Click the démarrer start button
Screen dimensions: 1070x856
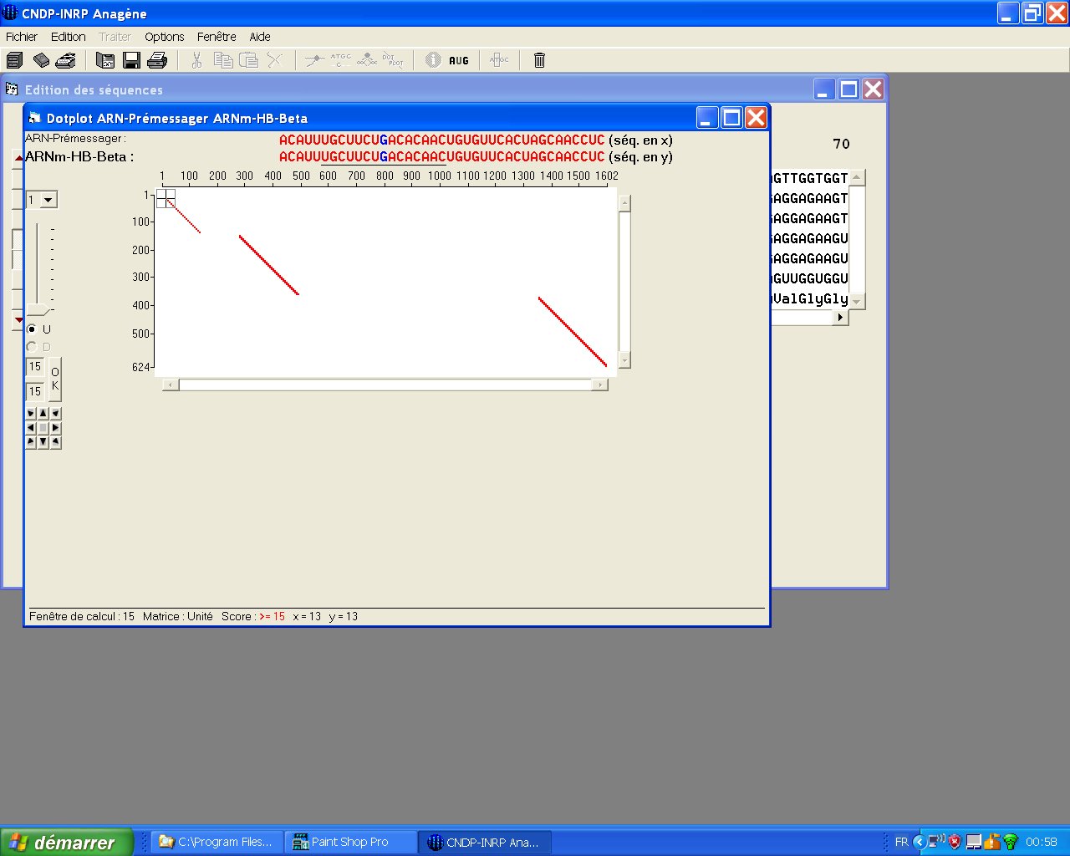[67, 842]
